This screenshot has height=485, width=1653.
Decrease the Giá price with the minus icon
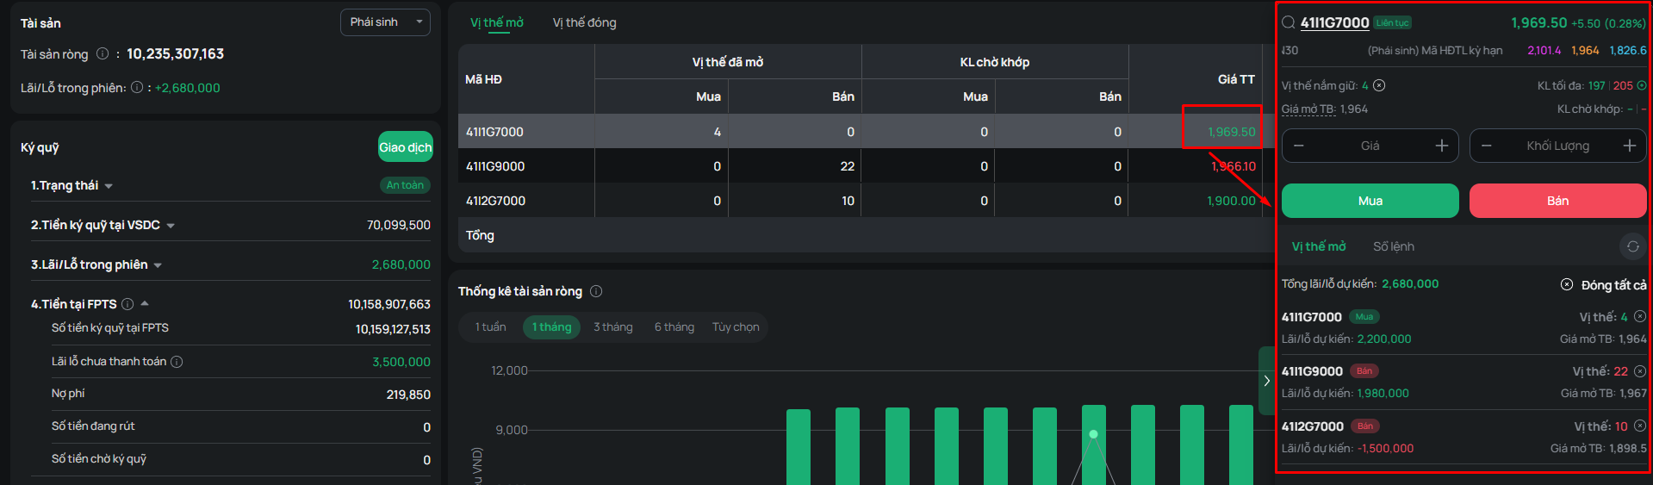(1299, 146)
